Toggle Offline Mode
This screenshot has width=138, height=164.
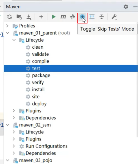pos(73,17)
